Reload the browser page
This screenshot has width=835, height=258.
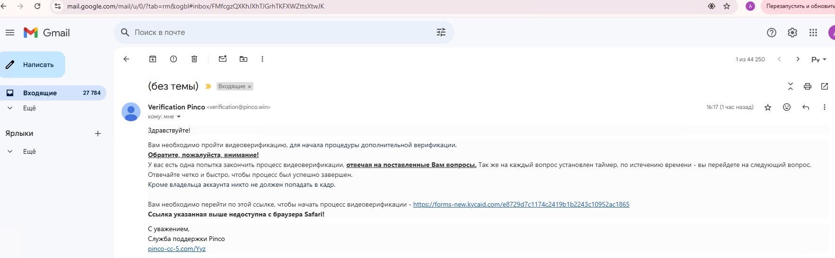click(37, 6)
